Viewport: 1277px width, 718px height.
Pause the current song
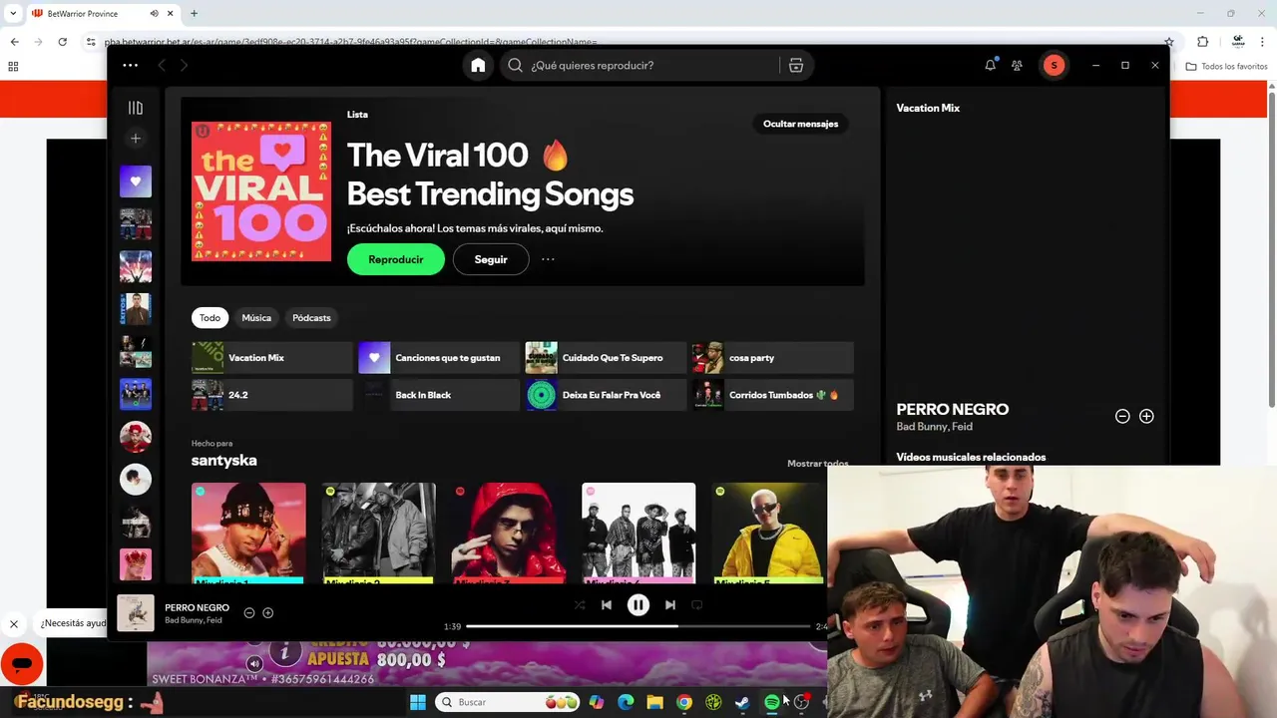click(x=638, y=604)
